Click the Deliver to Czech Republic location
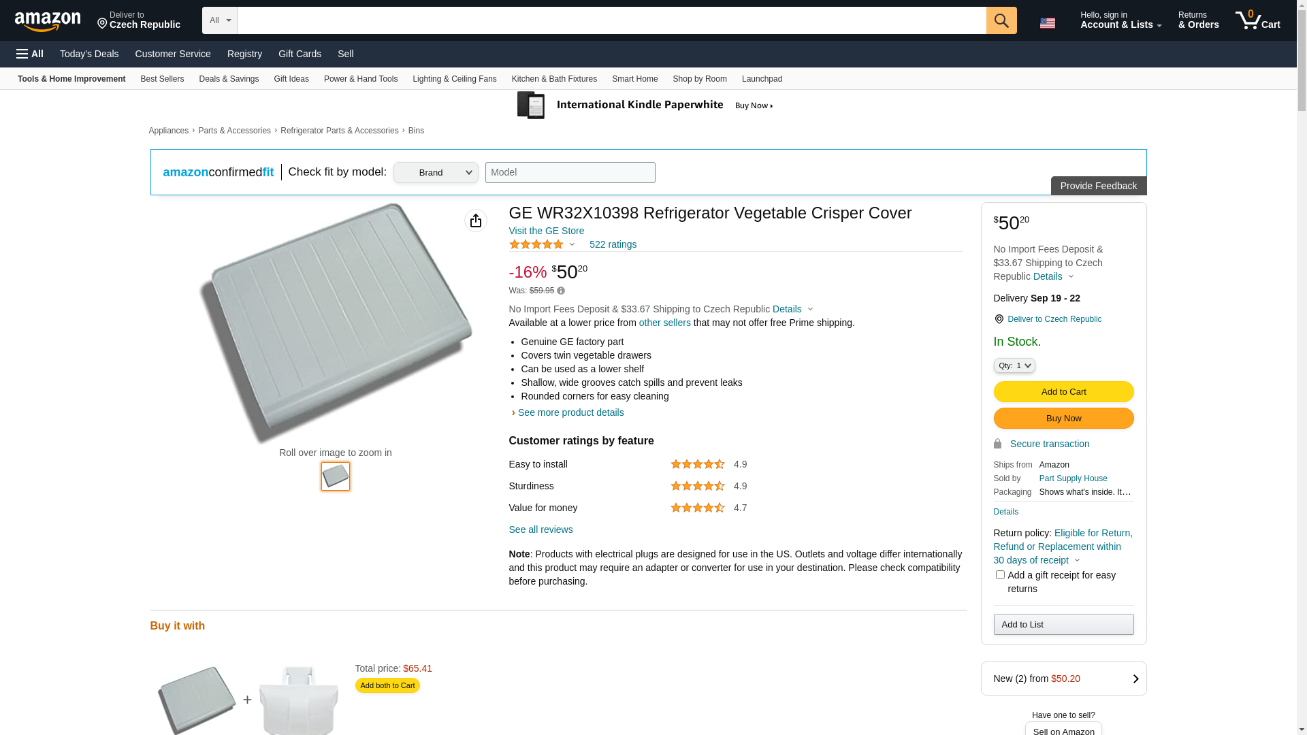Image resolution: width=1307 pixels, height=735 pixels. coord(139,20)
